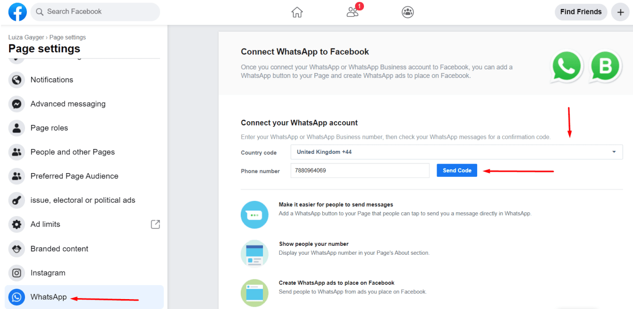Click the WhatsApp sidebar icon
Screen dimensions: 633x309
[17, 297]
